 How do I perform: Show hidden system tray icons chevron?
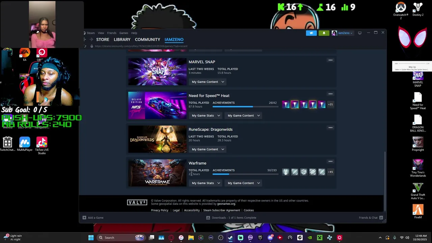pos(380,238)
